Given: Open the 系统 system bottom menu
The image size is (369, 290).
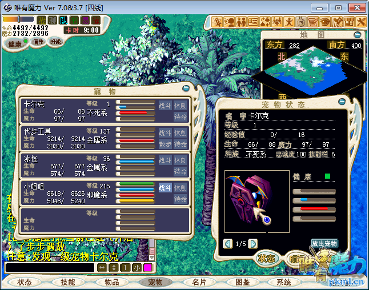Looking at the screenshot, I should click(x=283, y=282).
